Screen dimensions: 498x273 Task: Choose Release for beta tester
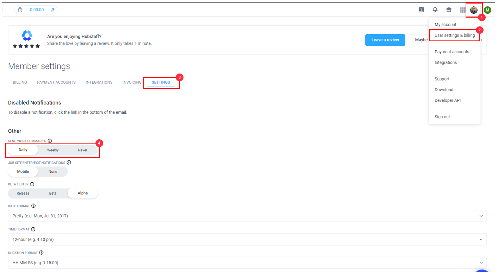23,193
